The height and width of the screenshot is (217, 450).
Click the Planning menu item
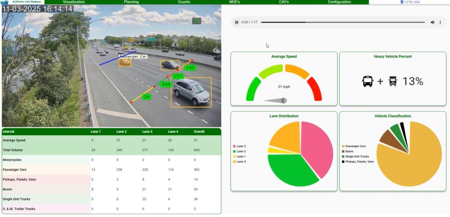[132, 2]
